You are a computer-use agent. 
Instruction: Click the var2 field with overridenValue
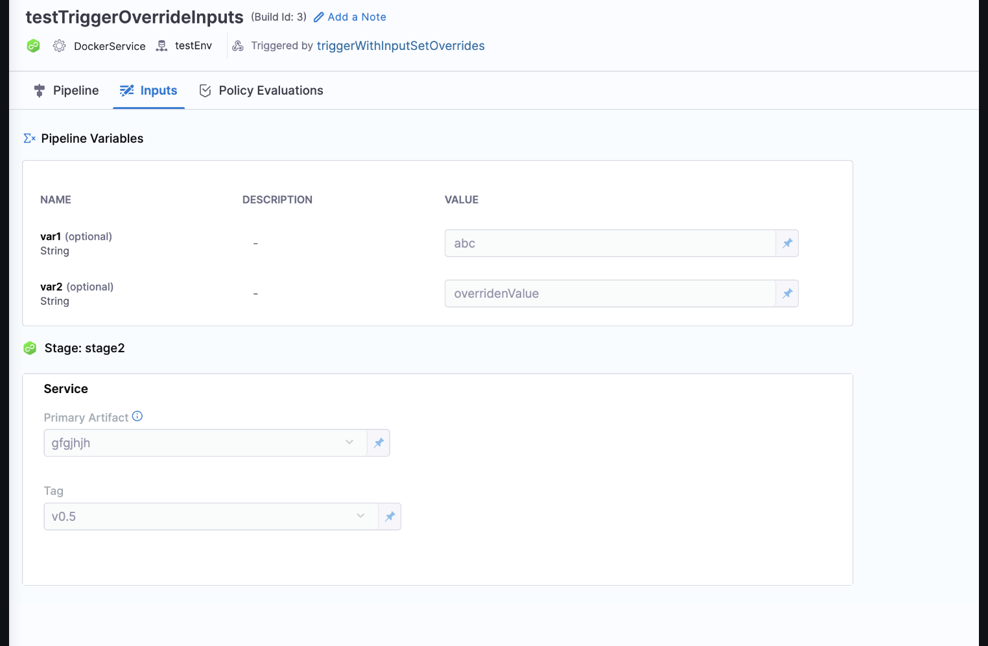[609, 294]
